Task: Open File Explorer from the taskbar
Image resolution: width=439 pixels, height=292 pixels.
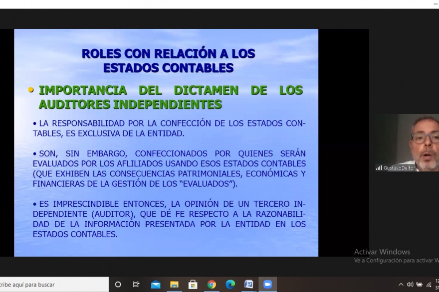Action: click(x=174, y=285)
